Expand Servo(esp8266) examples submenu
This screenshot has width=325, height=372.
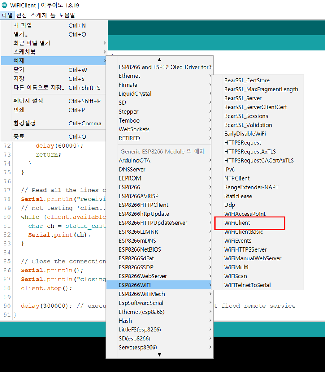159,347
